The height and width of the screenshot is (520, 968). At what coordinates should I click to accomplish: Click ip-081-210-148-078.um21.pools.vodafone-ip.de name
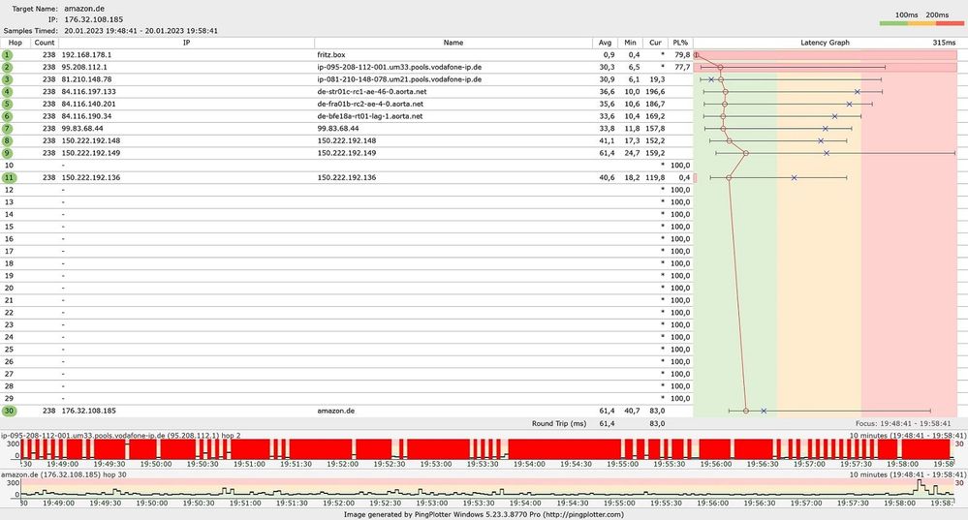(x=399, y=79)
